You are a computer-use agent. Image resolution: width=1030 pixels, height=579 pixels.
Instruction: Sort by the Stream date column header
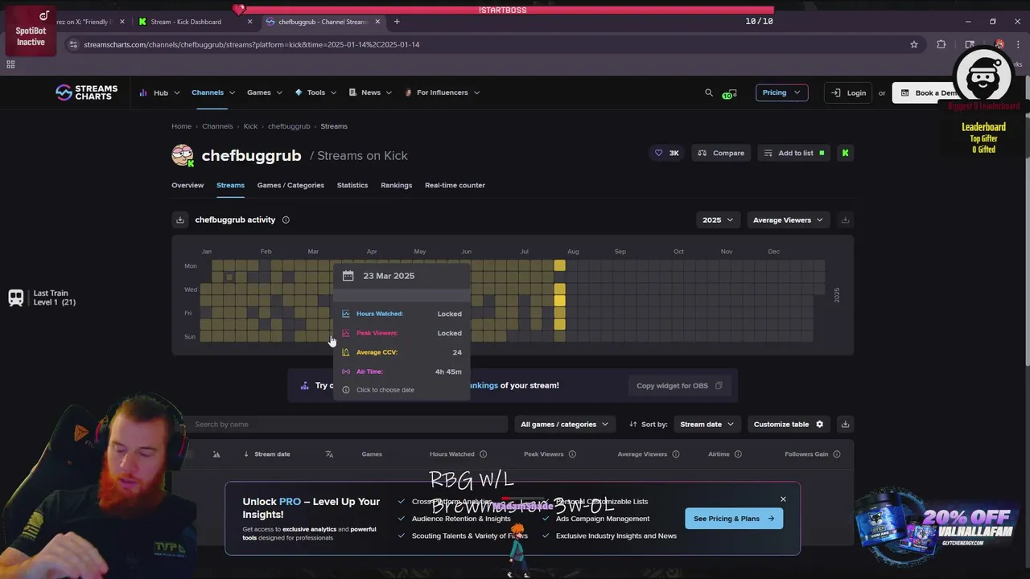(272, 454)
